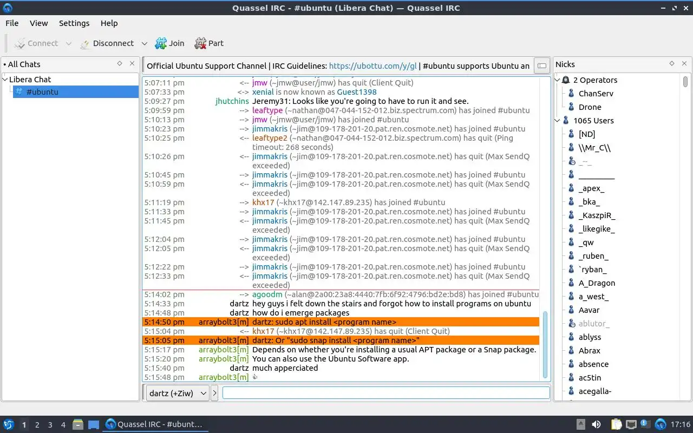Select operator Drone in nick list
The width and height of the screenshot is (693, 433).
coord(590,107)
